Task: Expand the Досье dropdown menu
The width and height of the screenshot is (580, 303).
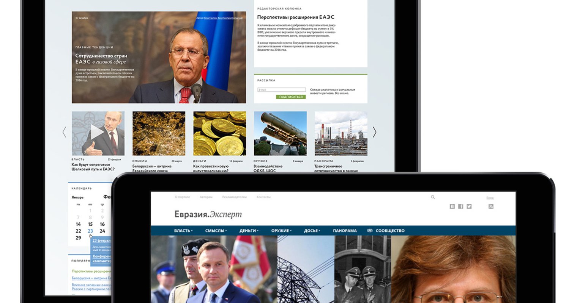Action: 312,231
